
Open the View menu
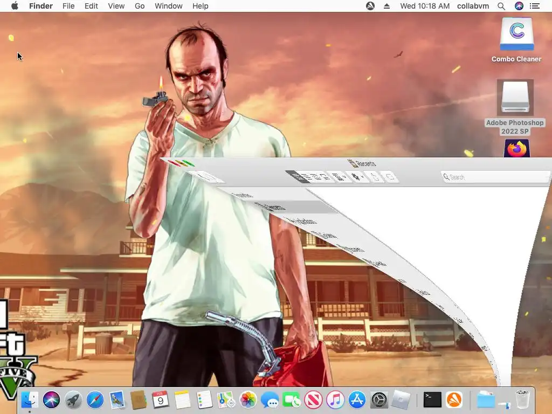116,6
